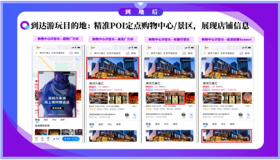Screen dimensions: 280x160
Task: Click 购物中心详情页—超级广告屏 label
Action: tap(58, 39)
